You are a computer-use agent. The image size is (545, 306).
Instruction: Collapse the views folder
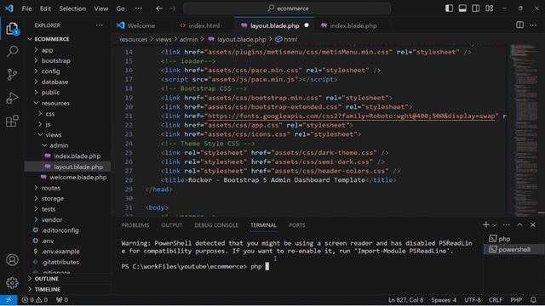(x=68, y=135)
